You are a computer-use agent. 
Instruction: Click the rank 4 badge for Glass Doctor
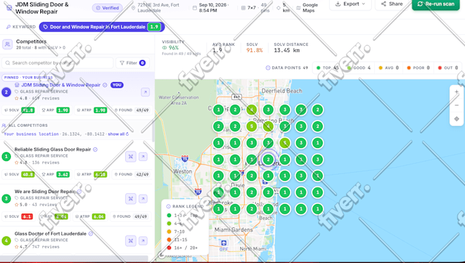coord(6,240)
